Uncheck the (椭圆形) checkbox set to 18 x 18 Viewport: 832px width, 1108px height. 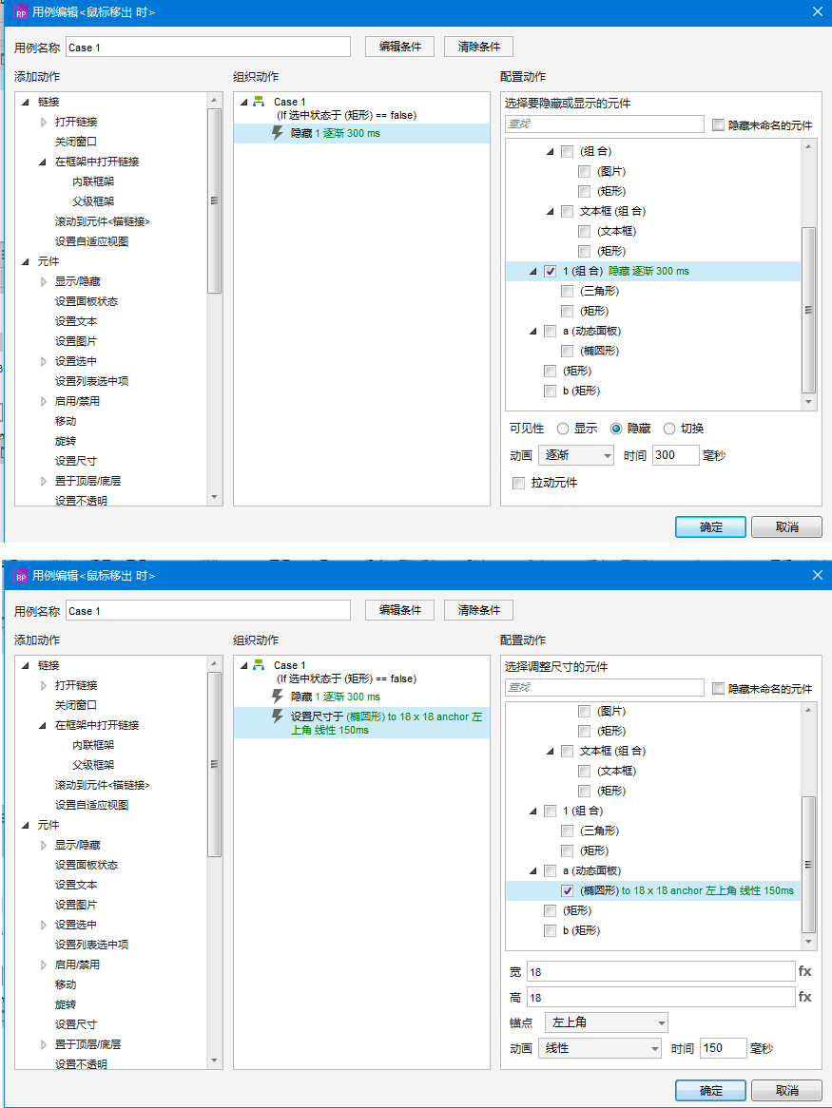pos(568,890)
